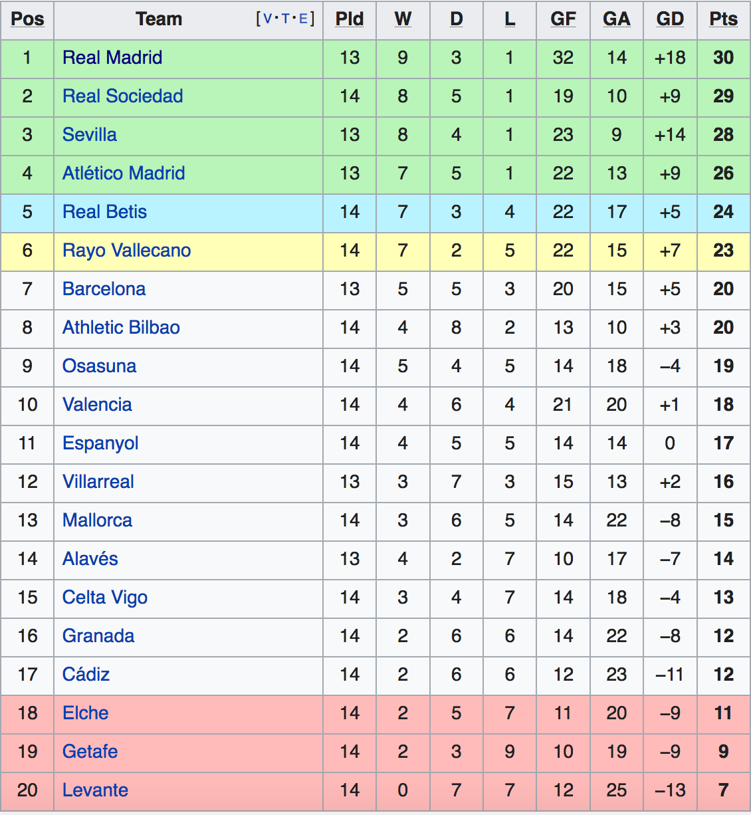Open the Levante team page
751x815 pixels.
point(95,790)
